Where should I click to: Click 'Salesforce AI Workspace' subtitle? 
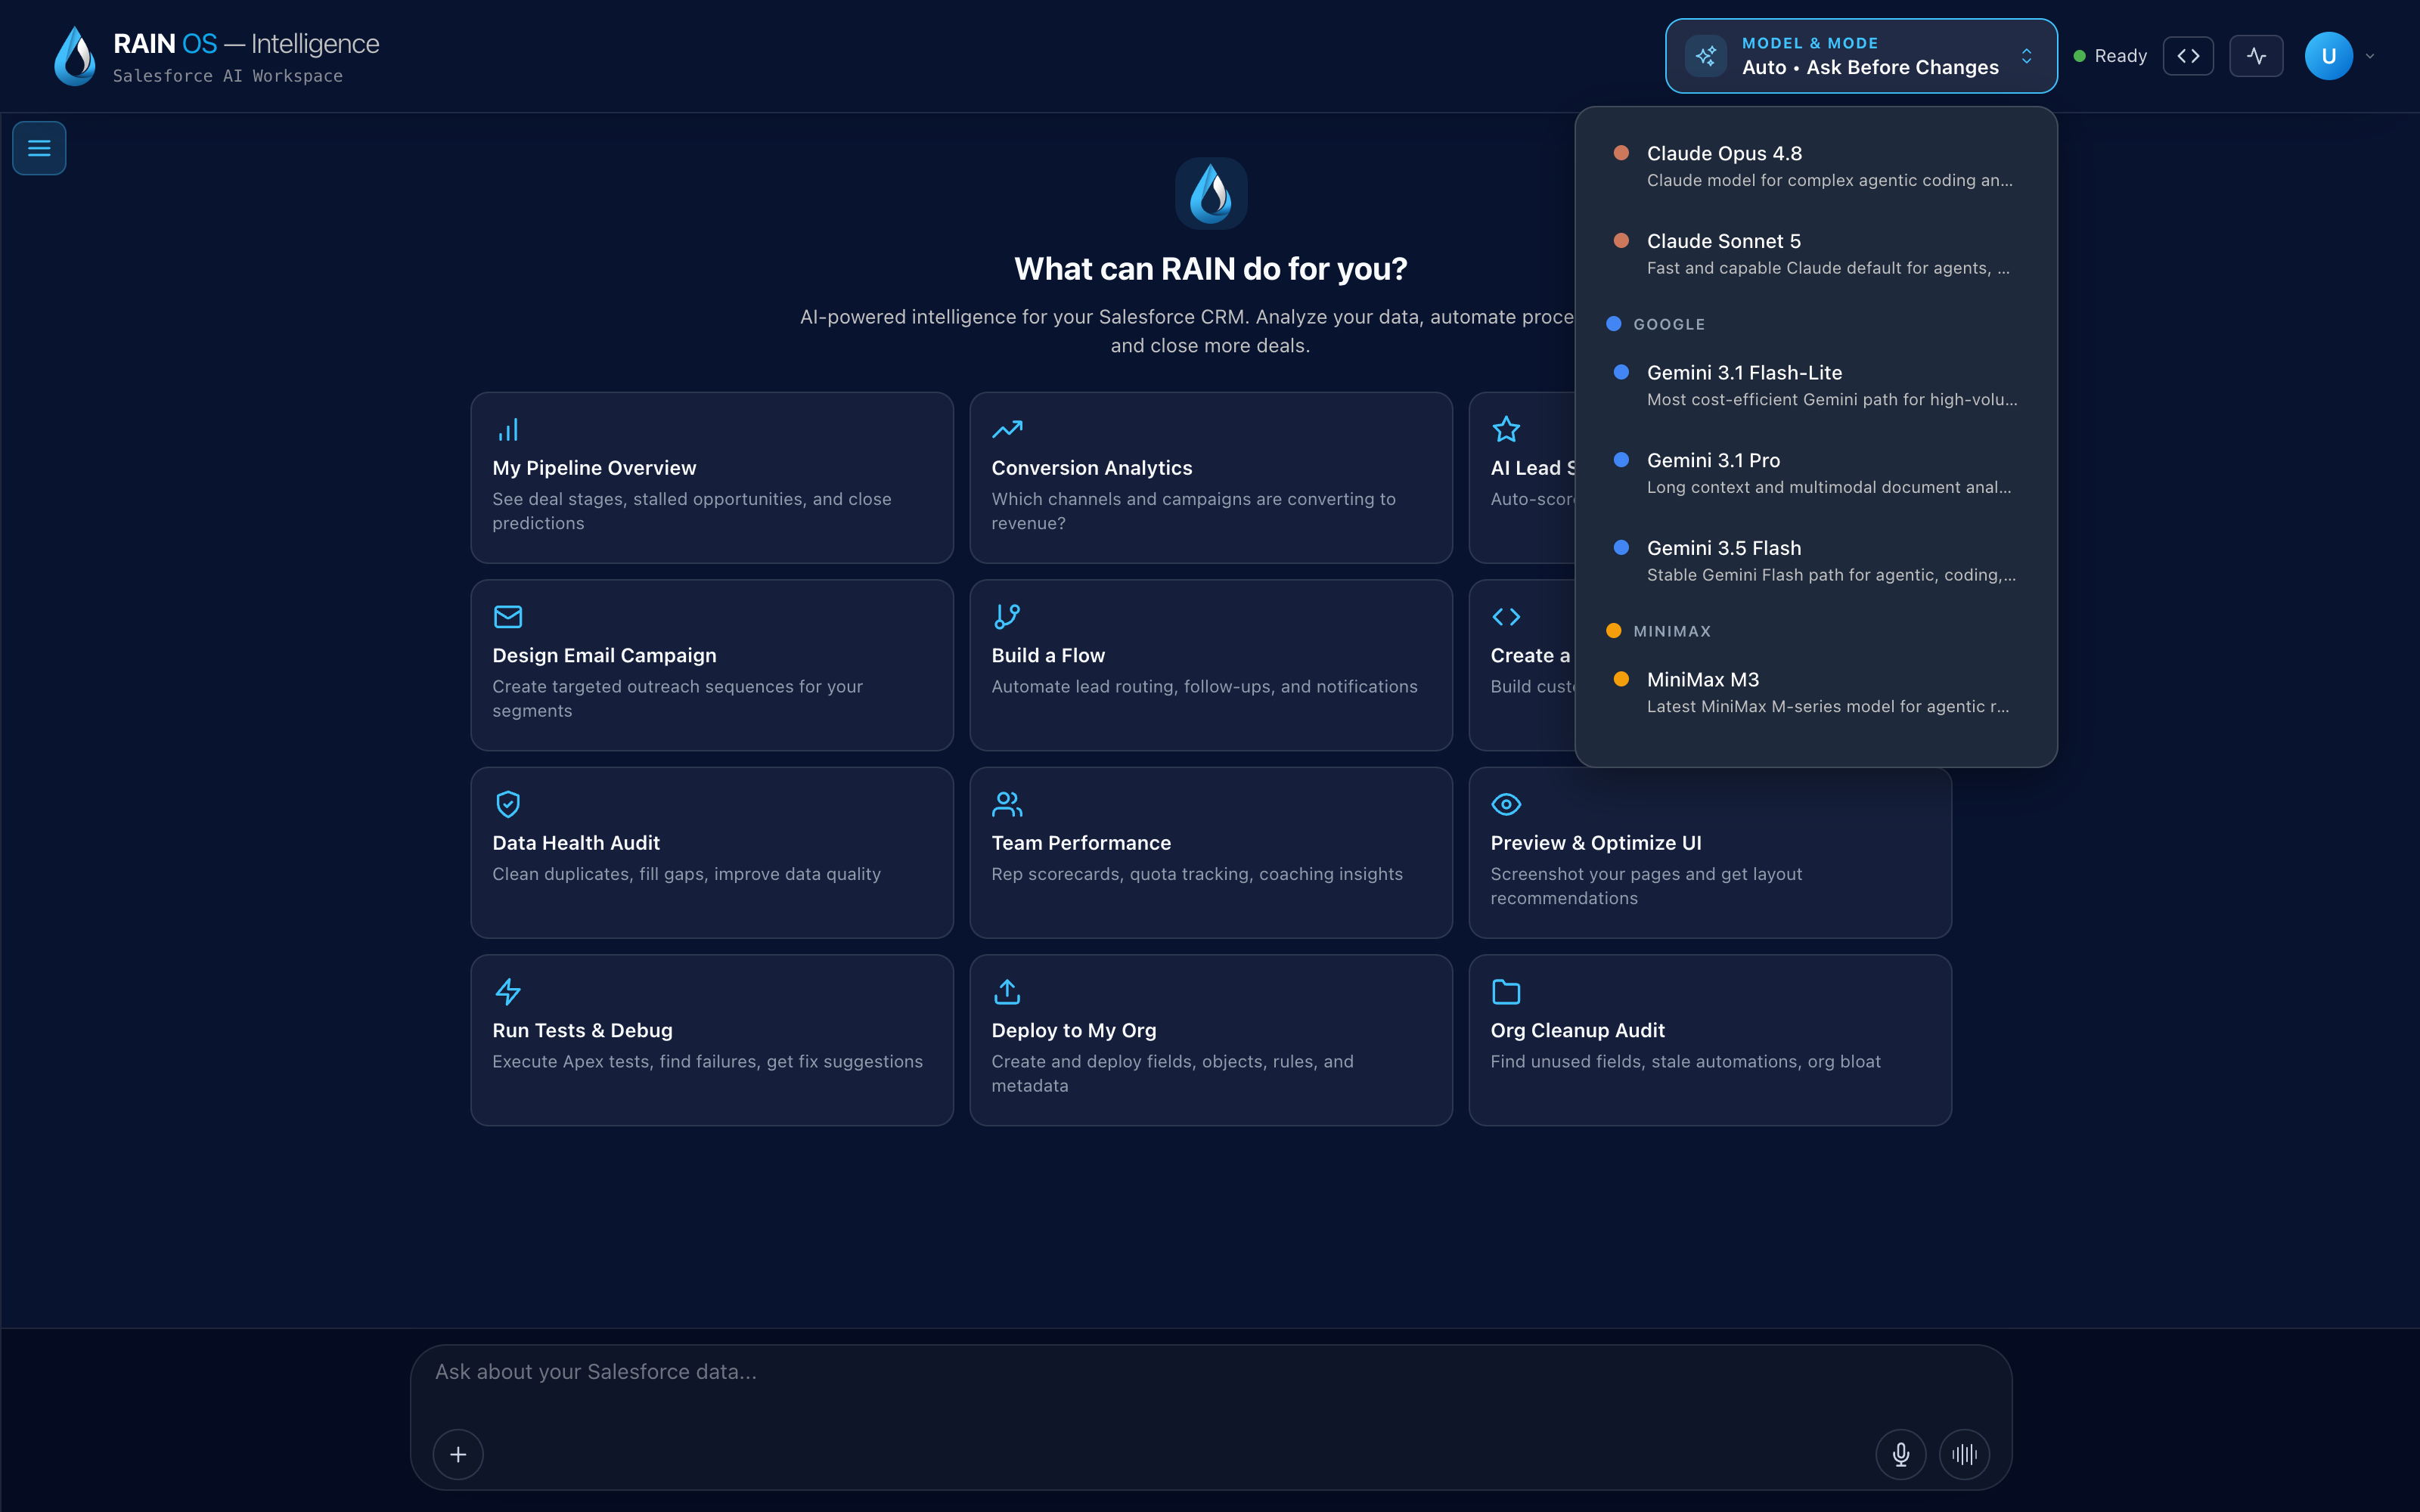coord(228,76)
